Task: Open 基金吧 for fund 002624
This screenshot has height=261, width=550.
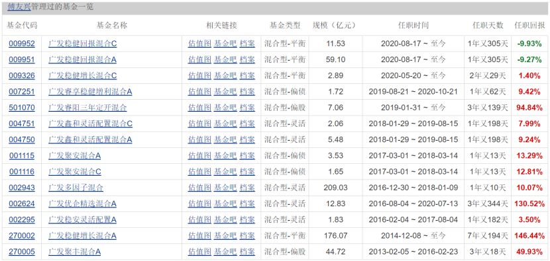Action: pyautogui.click(x=225, y=204)
